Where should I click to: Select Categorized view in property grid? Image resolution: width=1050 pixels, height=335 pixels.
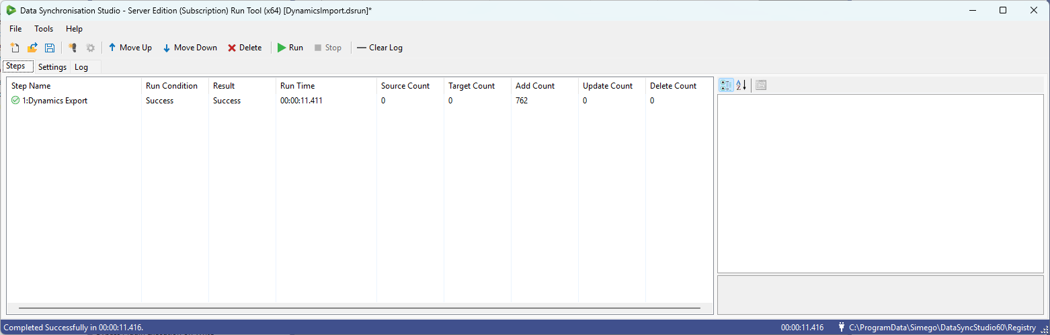tap(726, 85)
